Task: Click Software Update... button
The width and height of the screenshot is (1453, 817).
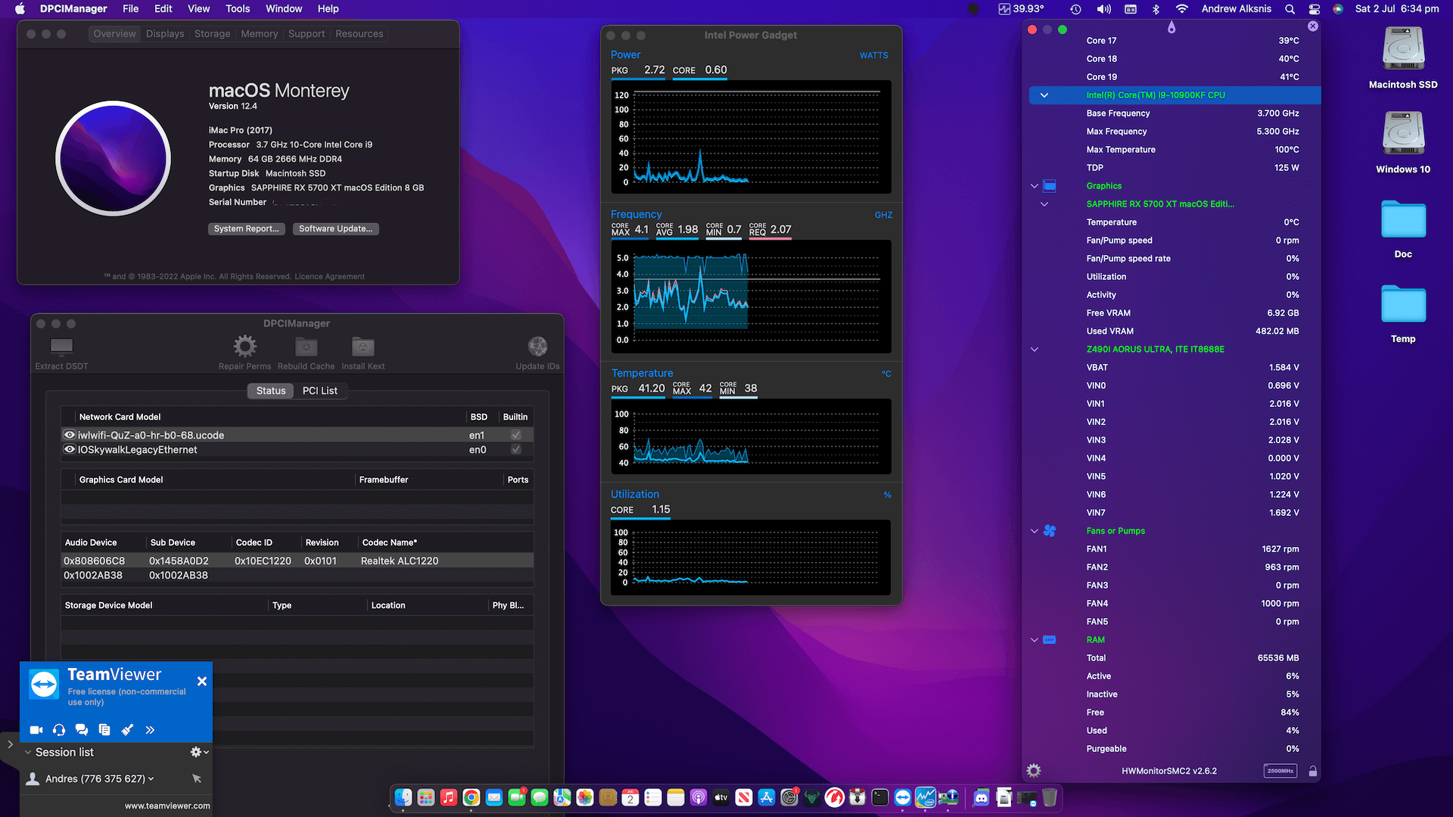Action: click(336, 228)
